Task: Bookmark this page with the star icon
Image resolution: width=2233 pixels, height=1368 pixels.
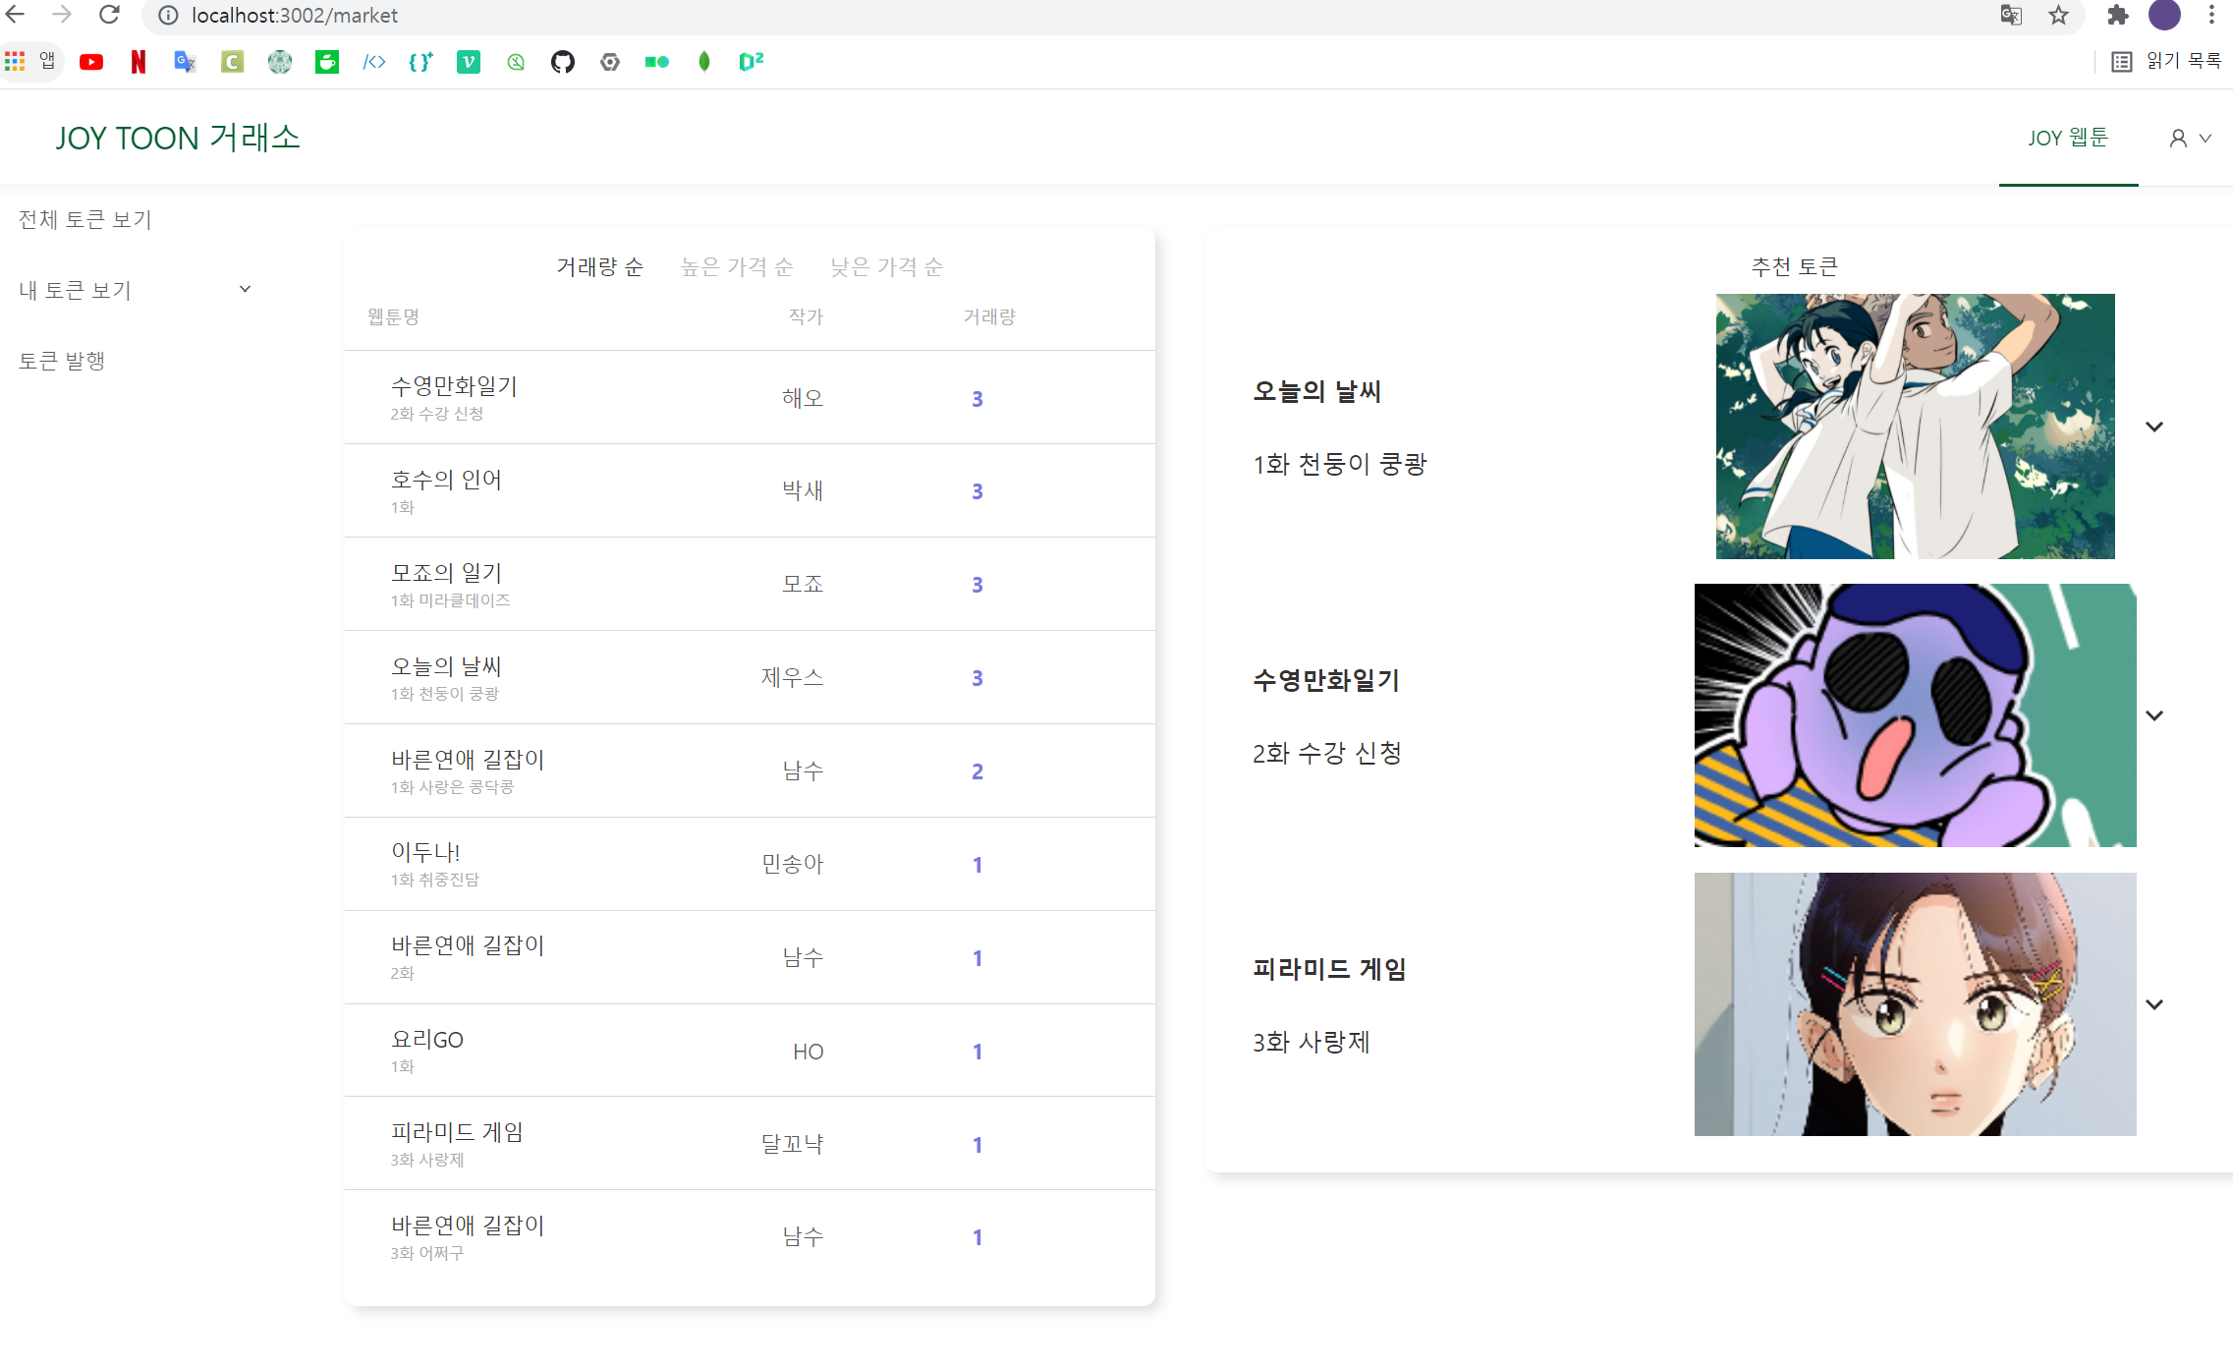Action: click(2058, 15)
